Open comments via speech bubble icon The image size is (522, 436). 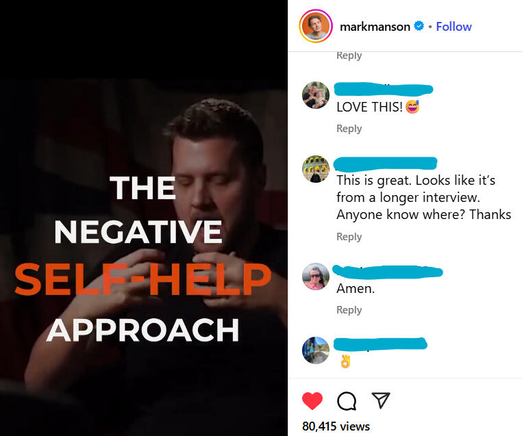point(347,401)
